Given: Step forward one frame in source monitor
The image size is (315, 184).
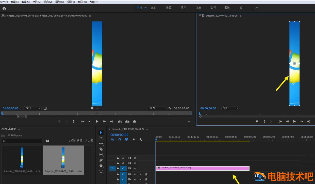Looking at the screenshot, I should pyautogui.click(x=104, y=122).
